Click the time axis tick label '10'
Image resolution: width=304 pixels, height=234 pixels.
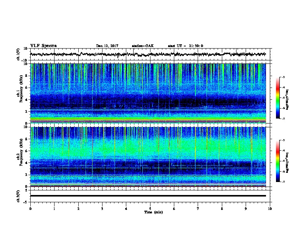point(270,209)
